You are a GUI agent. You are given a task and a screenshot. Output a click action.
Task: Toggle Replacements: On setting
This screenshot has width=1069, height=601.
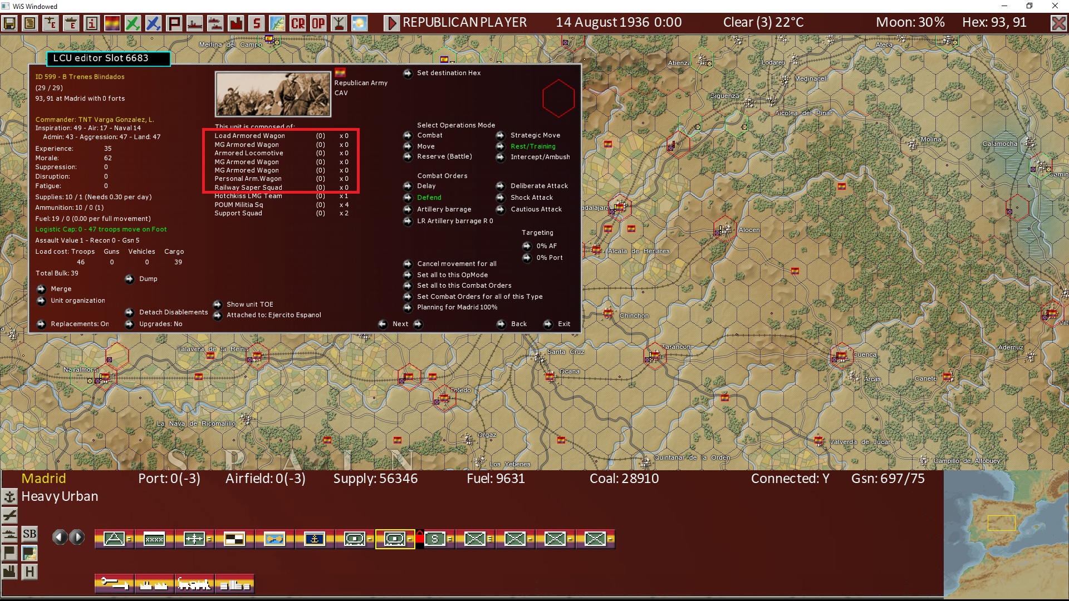tap(41, 324)
